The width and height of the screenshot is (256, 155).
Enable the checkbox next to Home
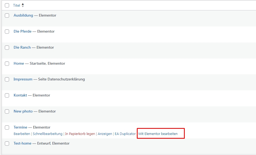(7, 64)
